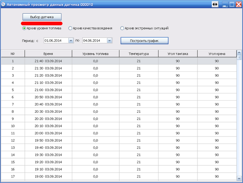
Task: Click time cell 21:10 03.09.2014
Action: 48,83
